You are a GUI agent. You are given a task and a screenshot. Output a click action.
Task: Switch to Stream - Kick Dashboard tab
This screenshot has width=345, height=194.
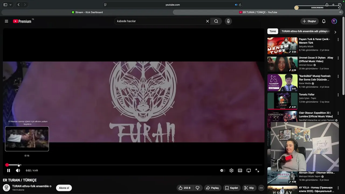(x=87, y=12)
